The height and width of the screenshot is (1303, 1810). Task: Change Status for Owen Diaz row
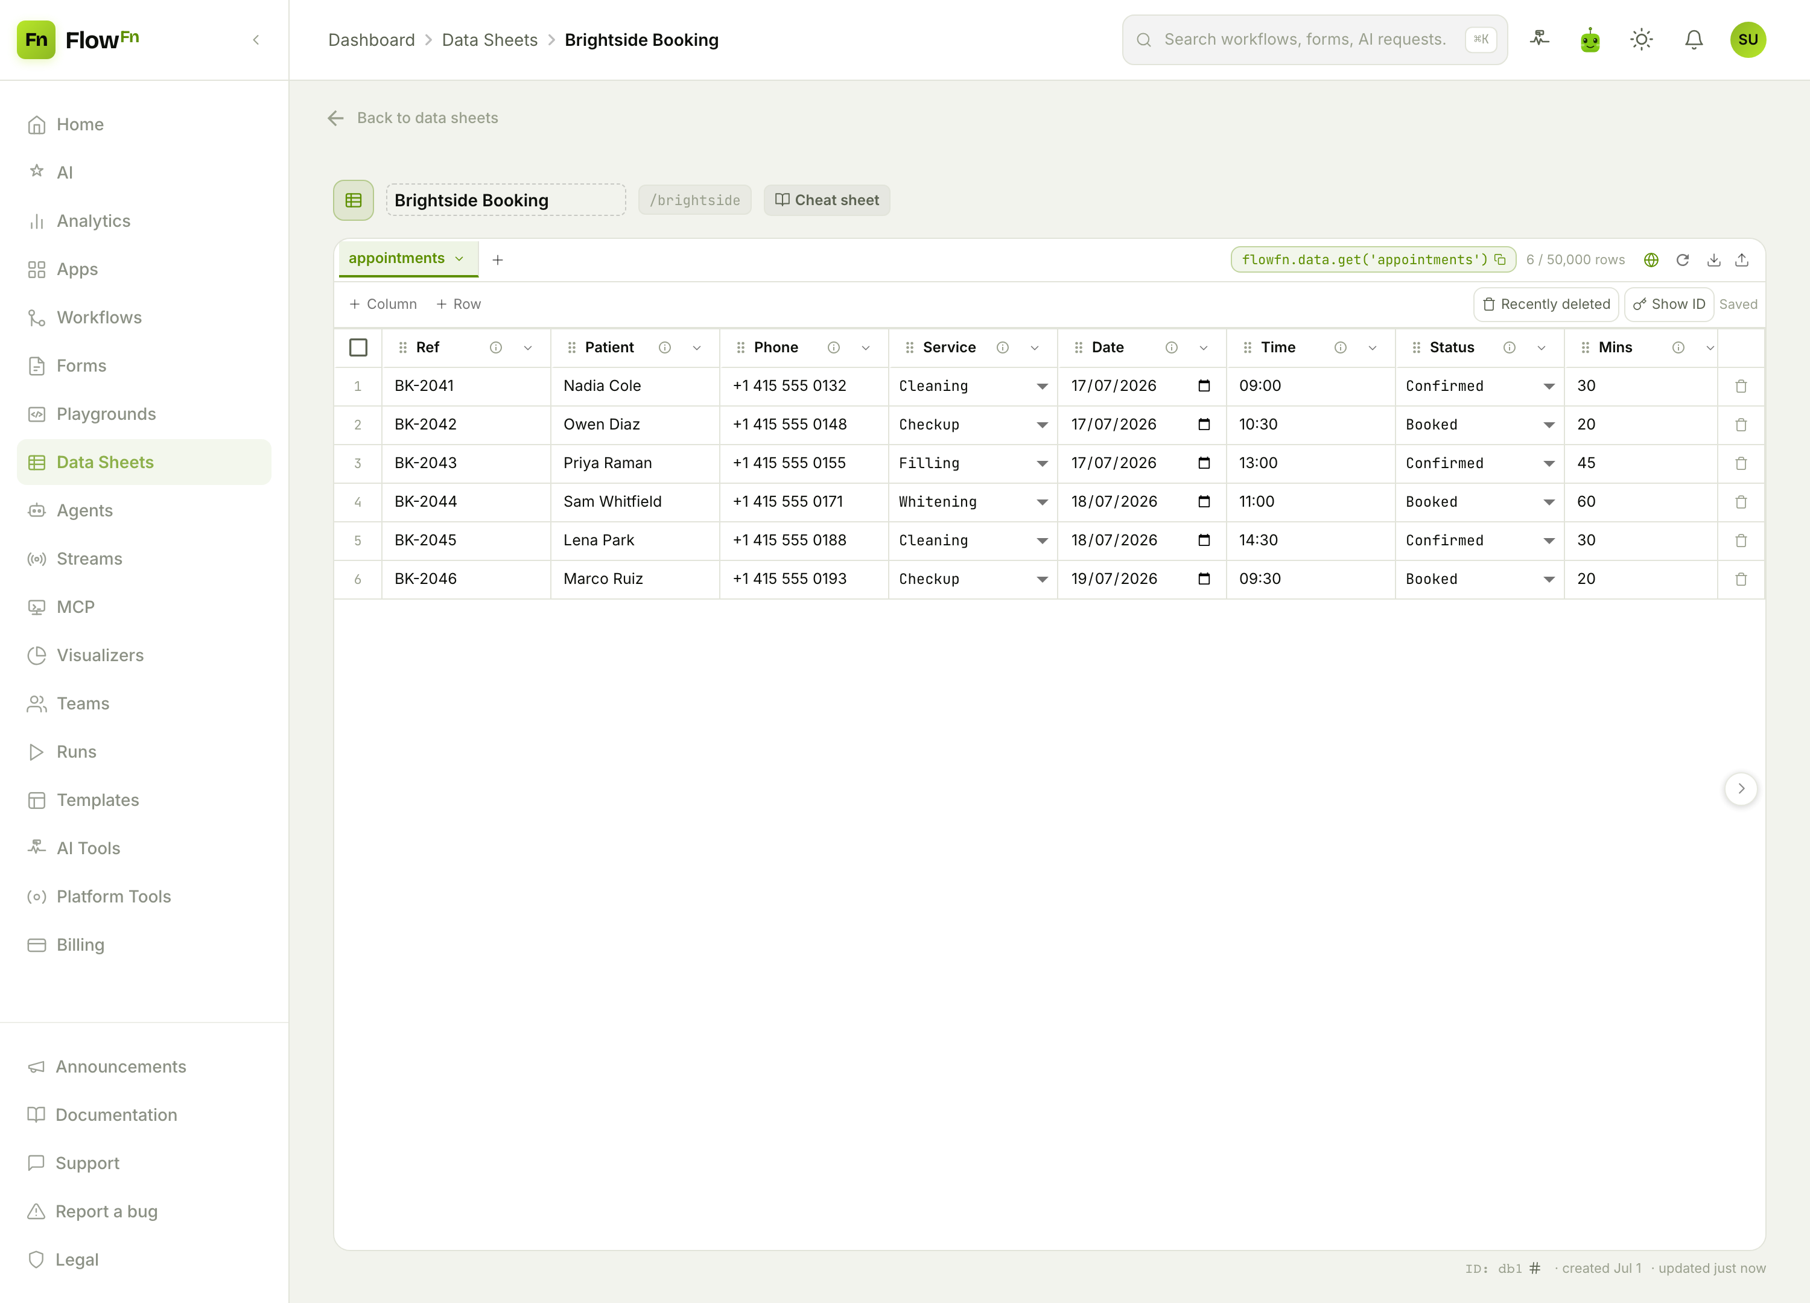[1479, 425]
